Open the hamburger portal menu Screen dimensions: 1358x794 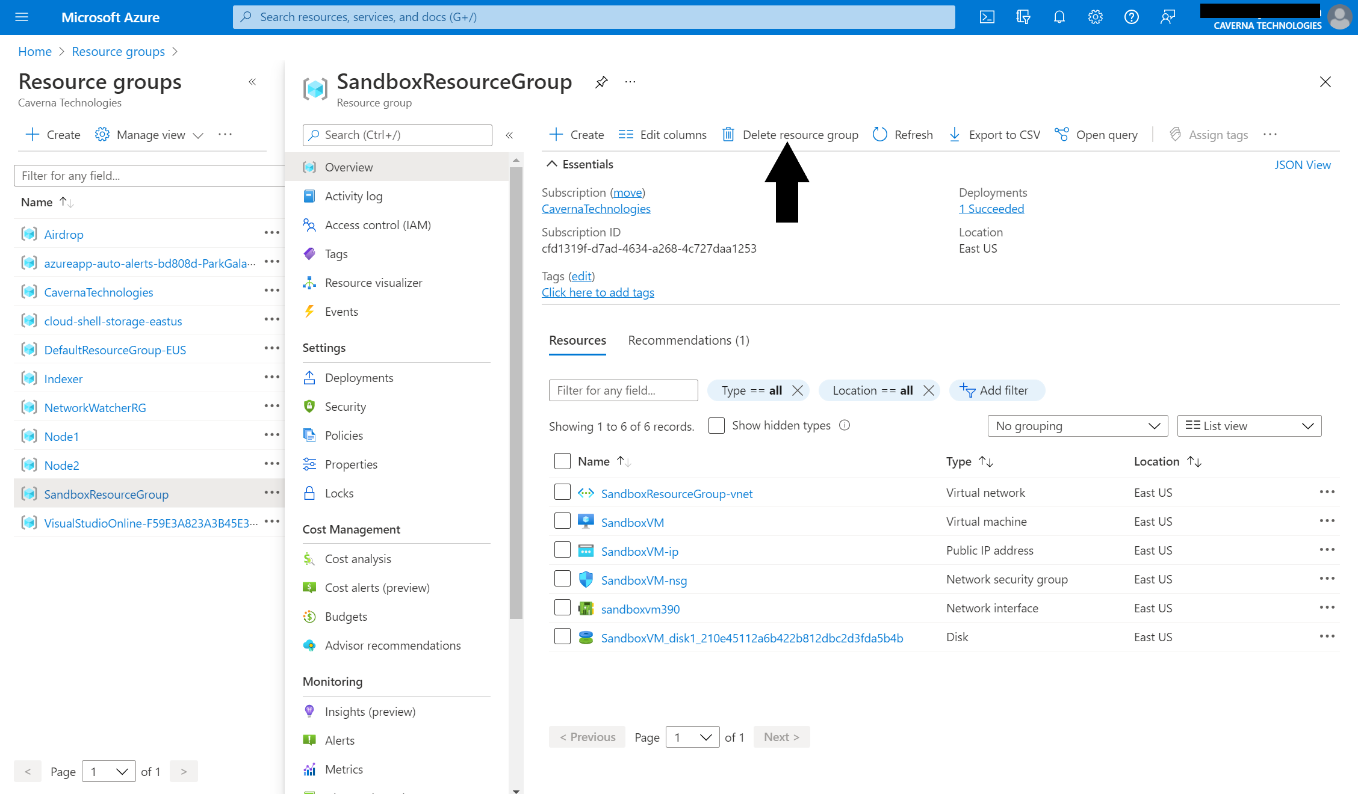click(22, 17)
